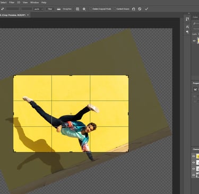The image size is (199, 194).
Task: Open the Select menu
Action: coord(3,3)
